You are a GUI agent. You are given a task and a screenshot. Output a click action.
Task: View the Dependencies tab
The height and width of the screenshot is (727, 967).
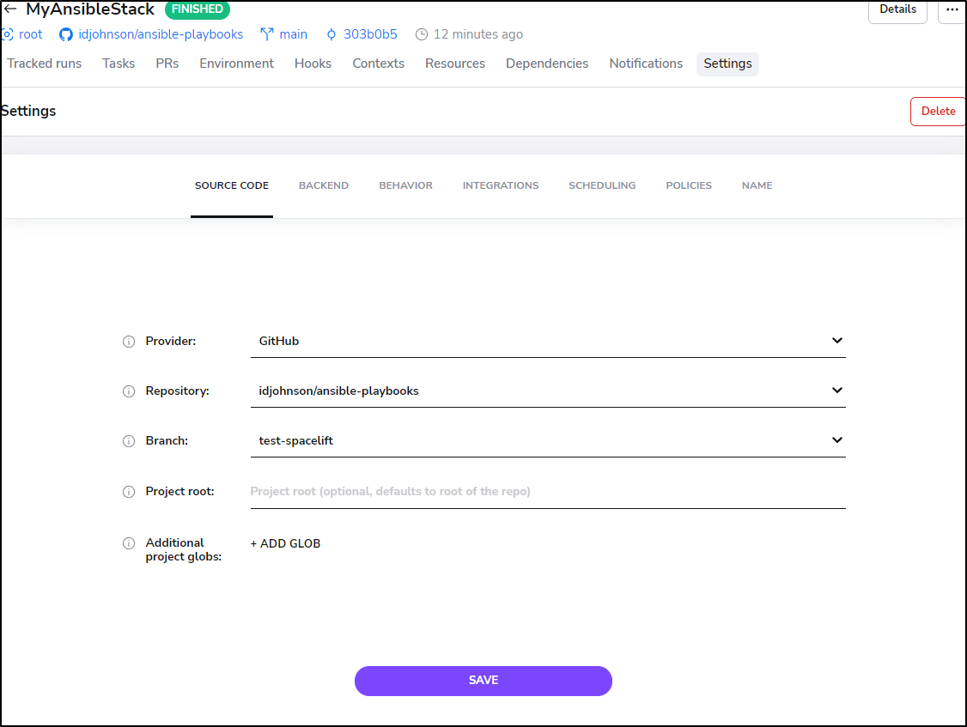(x=547, y=64)
